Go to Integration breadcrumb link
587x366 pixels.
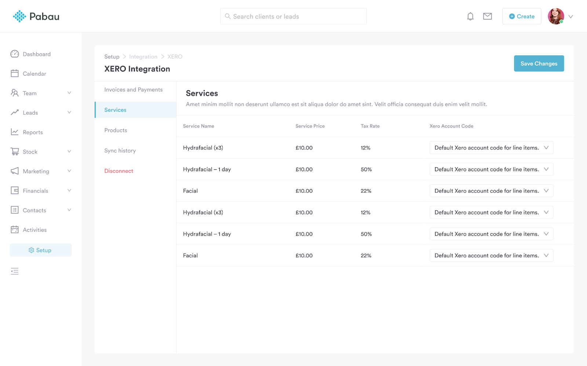tap(143, 57)
